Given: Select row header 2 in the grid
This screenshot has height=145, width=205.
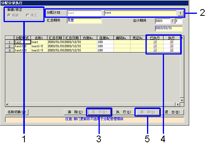Looking at the screenshot, I should pos(9,46).
